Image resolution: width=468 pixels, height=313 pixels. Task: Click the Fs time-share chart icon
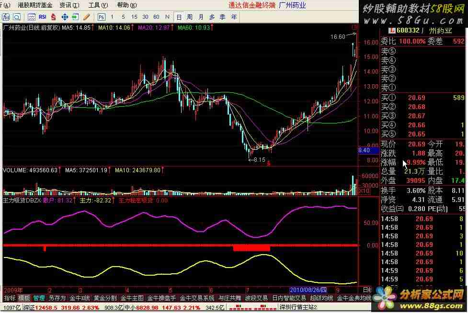click(x=101, y=17)
